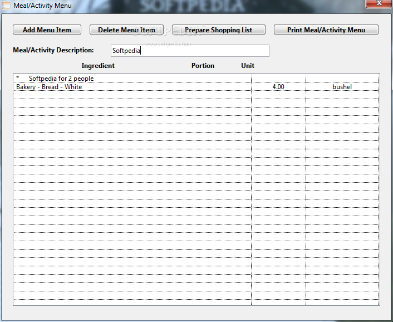The image size is (393, 322).
Task: Click the Ingredient column header
Action: (98, 66)
